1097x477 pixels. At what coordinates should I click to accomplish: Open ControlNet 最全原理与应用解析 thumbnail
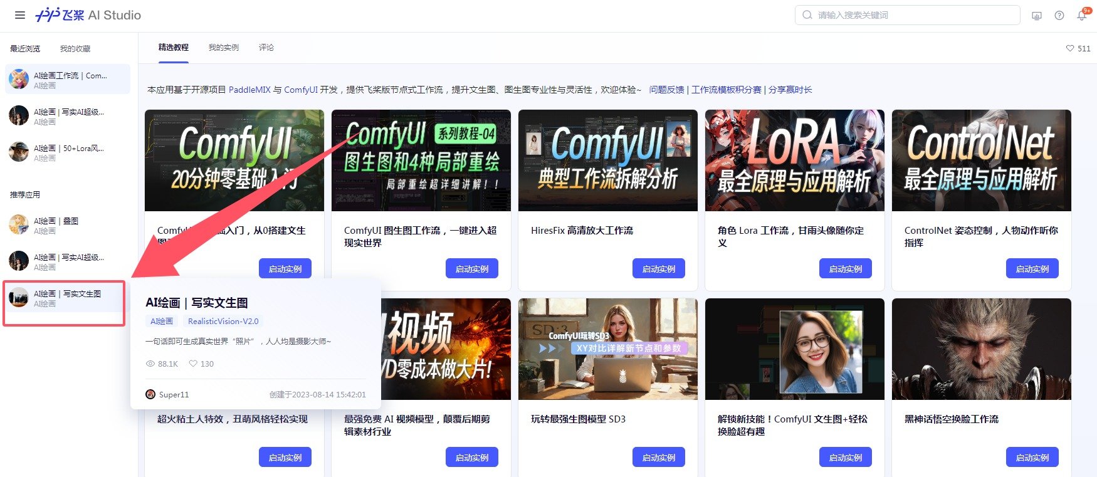coord(982,160)
